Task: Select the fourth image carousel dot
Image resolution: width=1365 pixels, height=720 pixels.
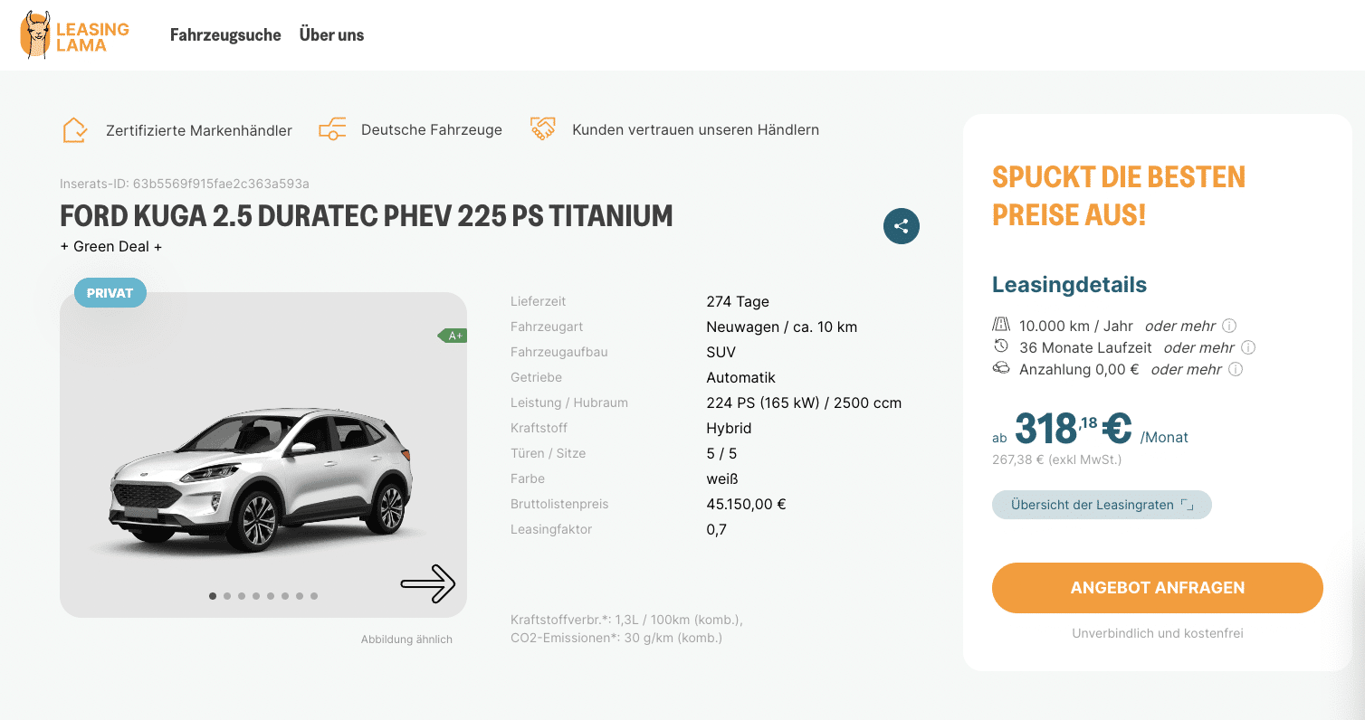Action: [256, 596]
